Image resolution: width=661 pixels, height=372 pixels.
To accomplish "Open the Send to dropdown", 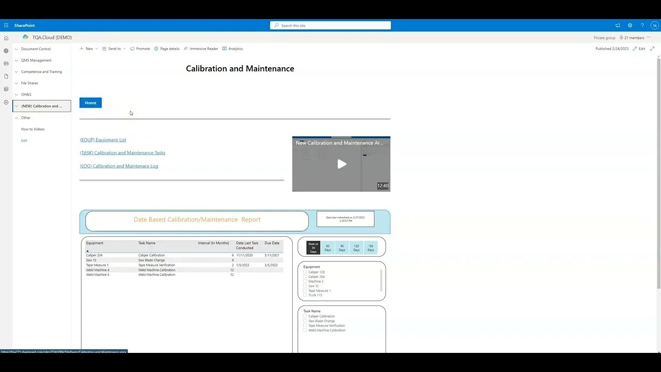I will [114, 49].
